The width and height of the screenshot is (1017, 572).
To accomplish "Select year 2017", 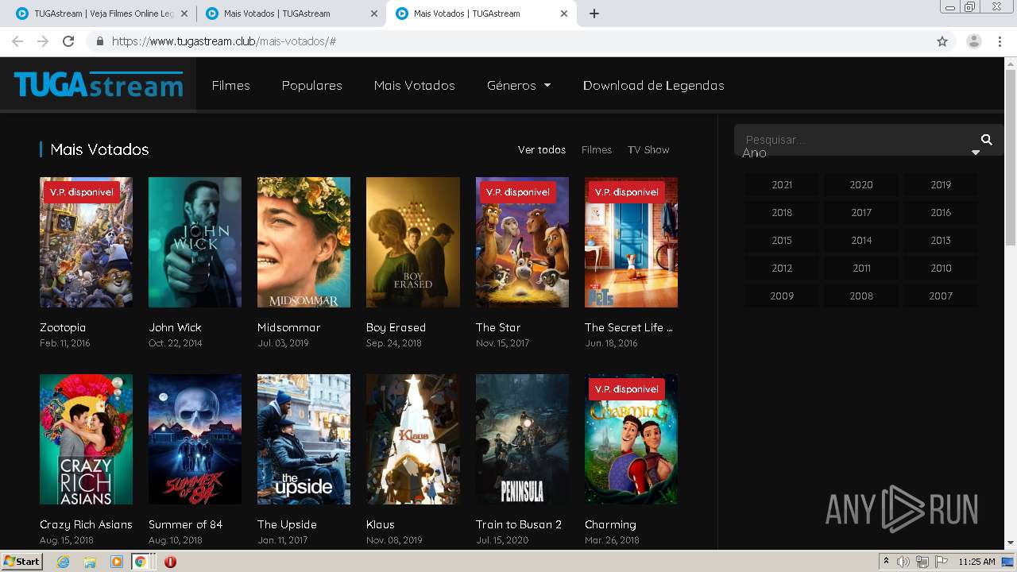I will [861, 212].
